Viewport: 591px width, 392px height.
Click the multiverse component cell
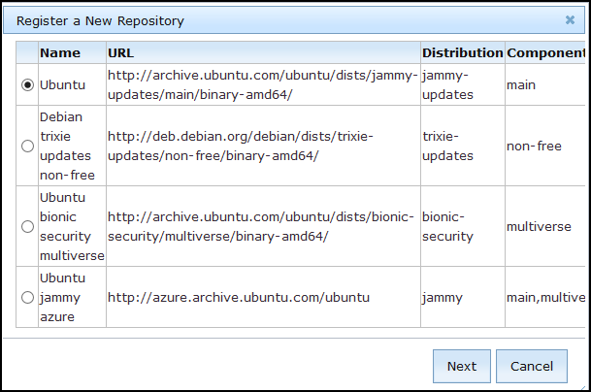pos(545,226)
